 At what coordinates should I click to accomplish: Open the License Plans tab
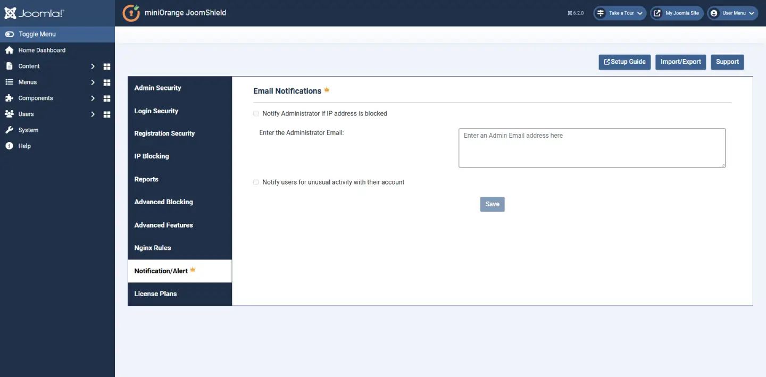click(x=180, y=294)
